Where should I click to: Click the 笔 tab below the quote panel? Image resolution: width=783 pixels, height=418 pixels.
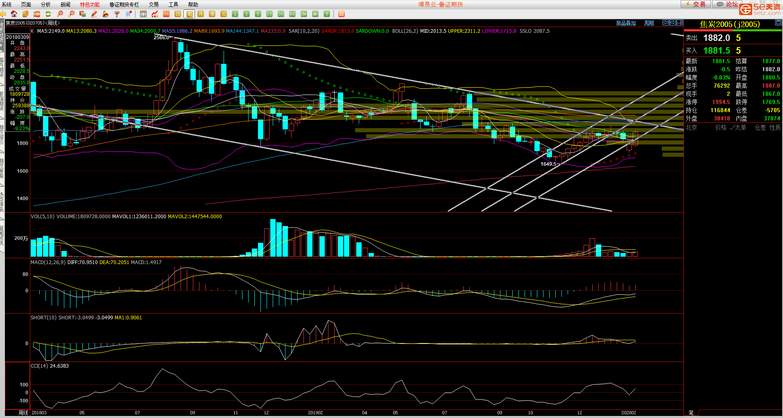tap(691, 413)
